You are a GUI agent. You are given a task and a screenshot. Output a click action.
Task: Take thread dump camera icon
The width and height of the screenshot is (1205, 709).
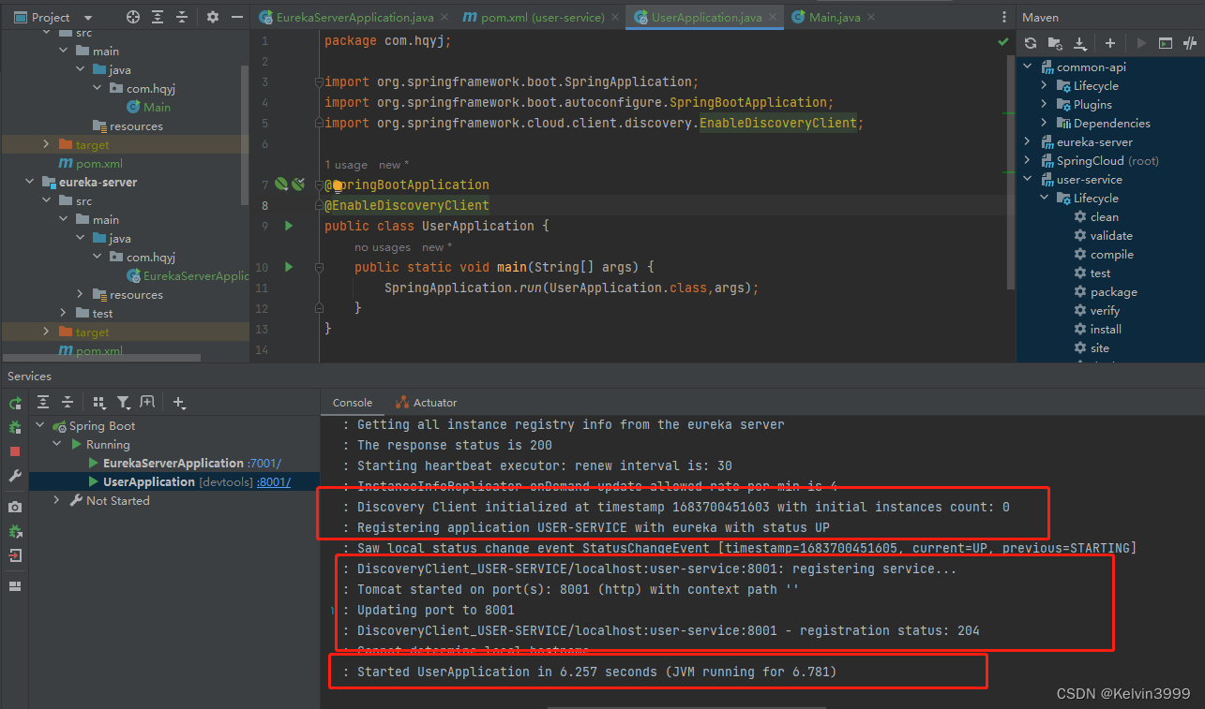point(15,507)
